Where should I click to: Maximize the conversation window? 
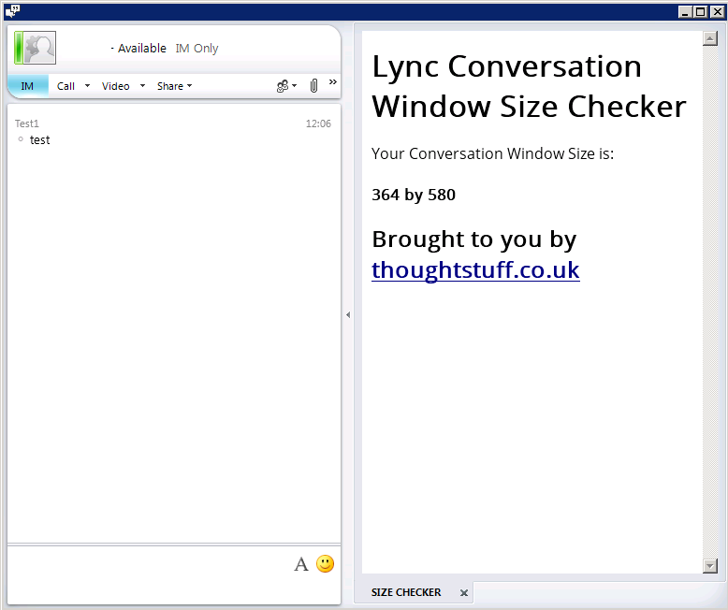(701, 11)
